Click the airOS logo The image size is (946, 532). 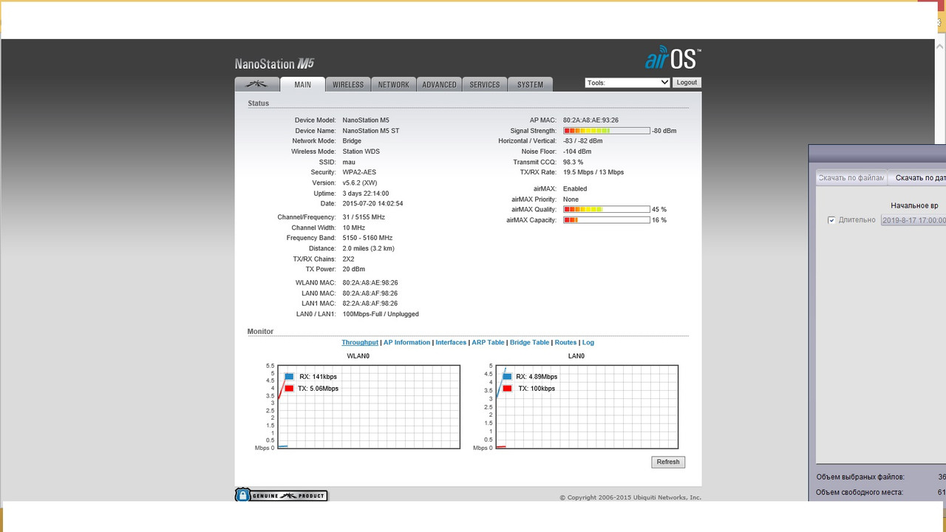click(x=673, y=58)
